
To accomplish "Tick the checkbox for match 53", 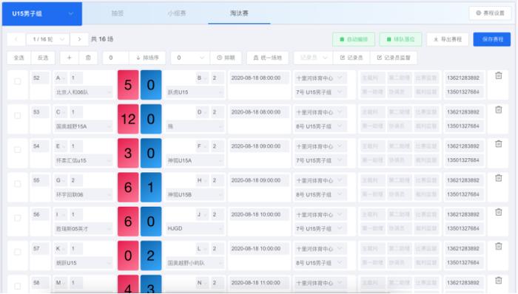I will click(18, 115).
